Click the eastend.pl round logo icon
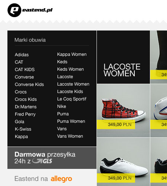The width and height of the screenshot is (167, 186). point(14,10)
